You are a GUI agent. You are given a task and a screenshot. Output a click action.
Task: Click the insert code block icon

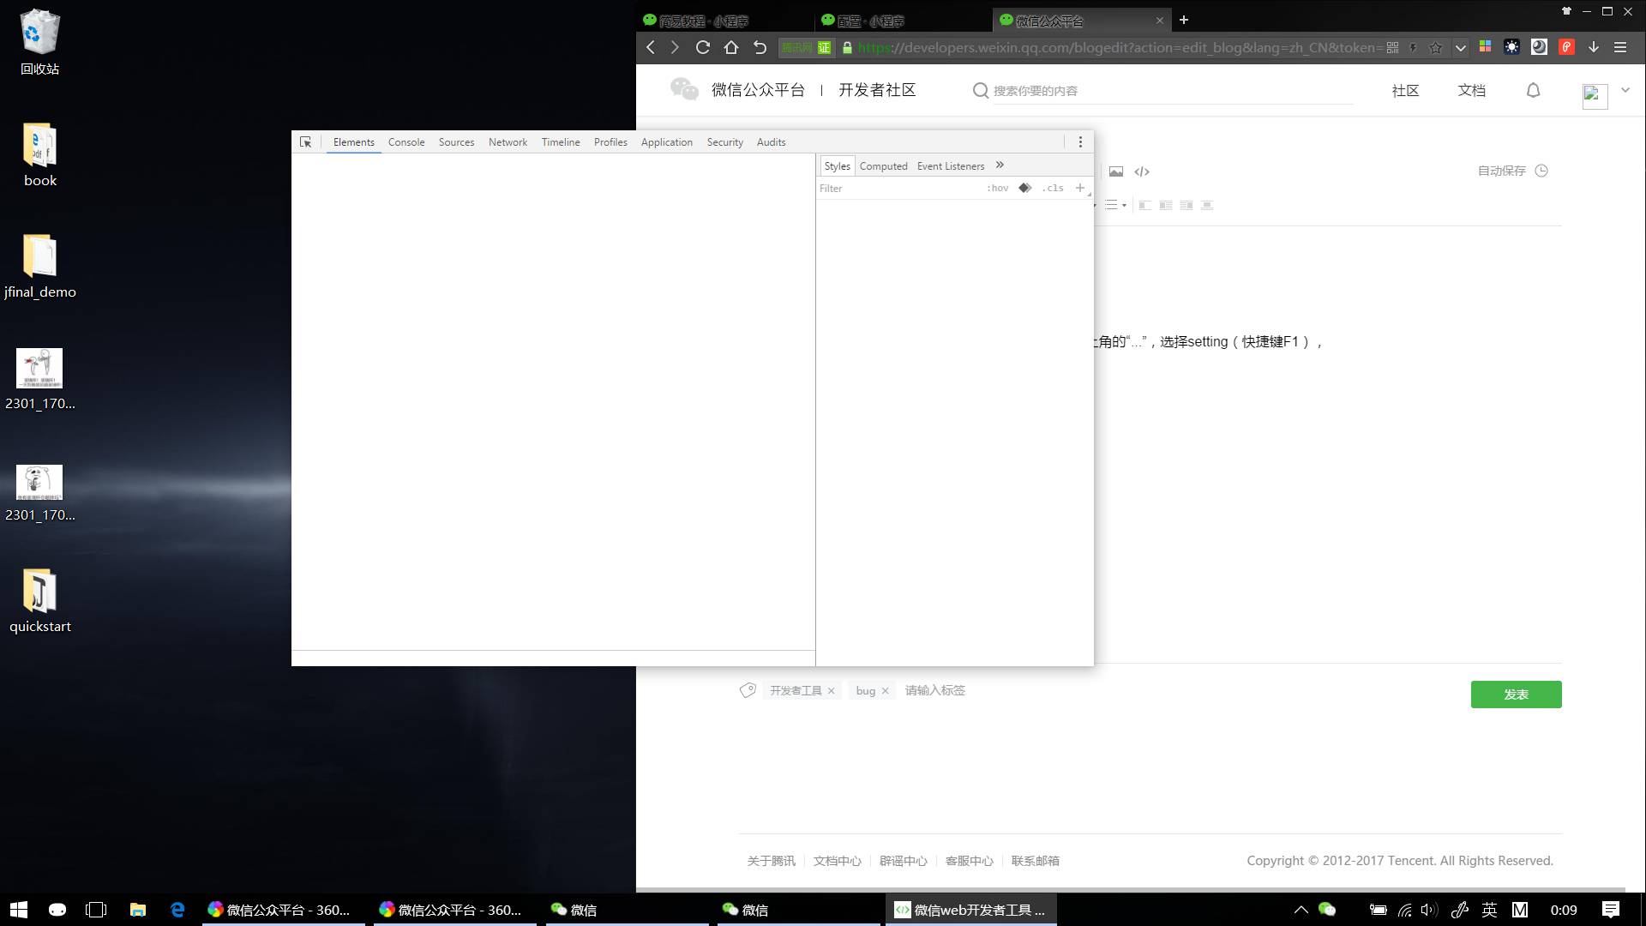1142,171
